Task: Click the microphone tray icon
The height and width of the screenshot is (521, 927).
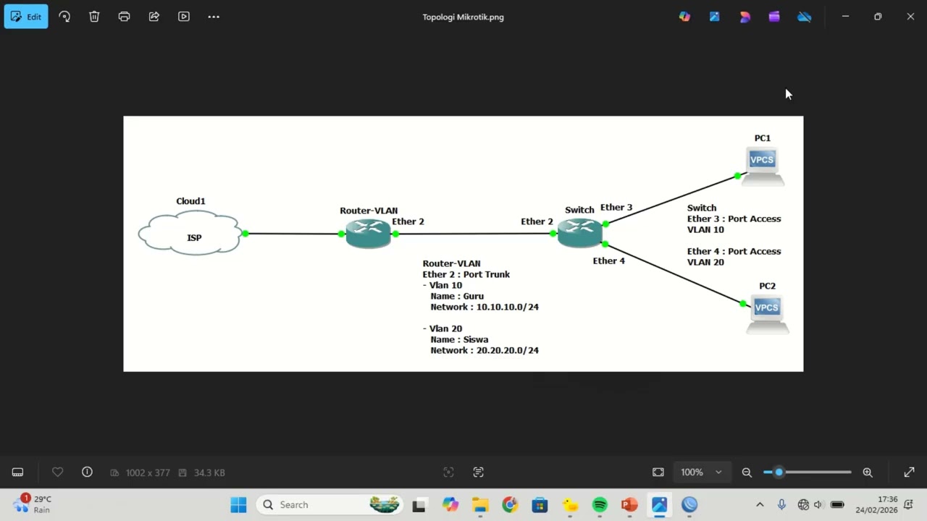Action: (x=781, y=505)
